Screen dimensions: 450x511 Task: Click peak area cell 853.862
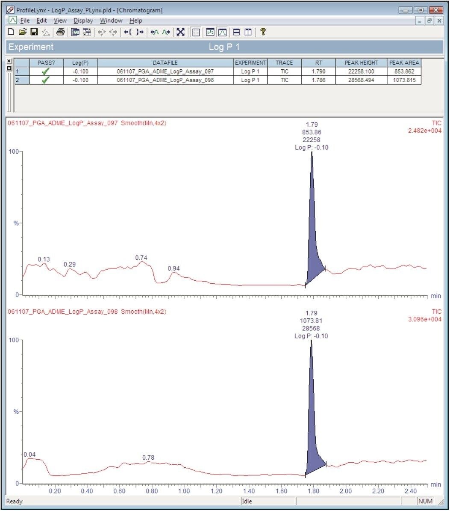tap(404, 71)
